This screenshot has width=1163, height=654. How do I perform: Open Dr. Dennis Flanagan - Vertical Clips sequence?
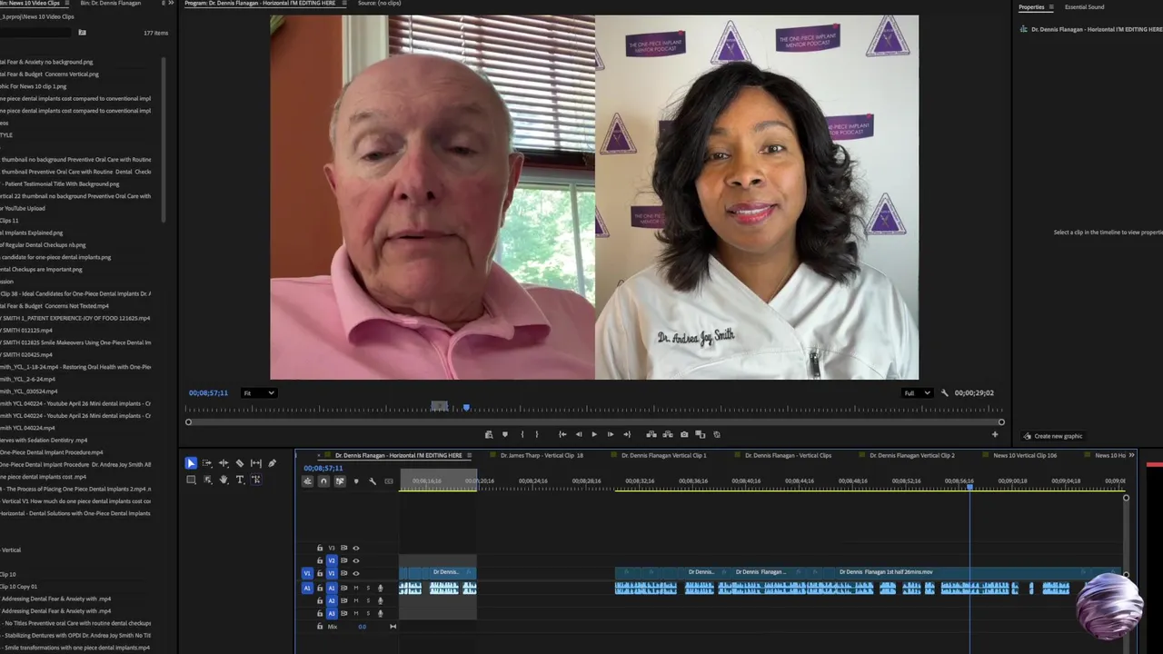[x=788, y=455]
